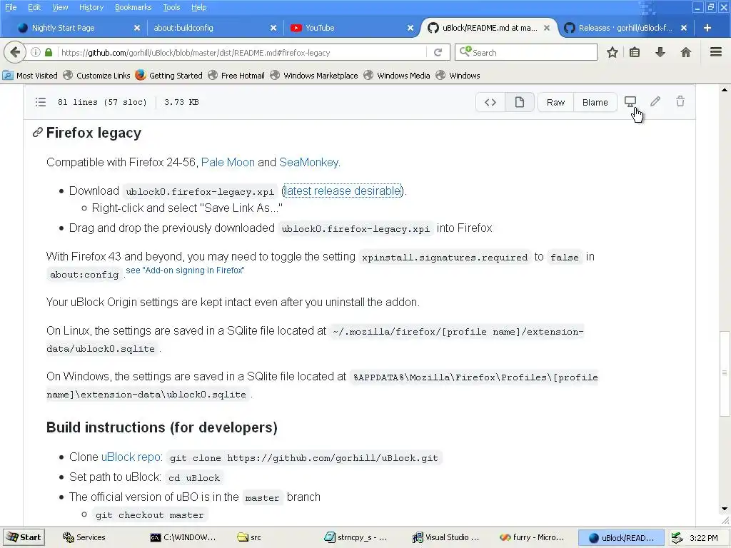The height and width of the screenshot is (548, 731).
Task: Close the Releases gorhill tab
Action: [x=684, y=28]
